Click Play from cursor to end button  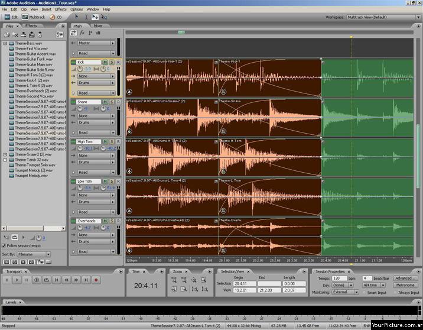[x=37, y=280]
